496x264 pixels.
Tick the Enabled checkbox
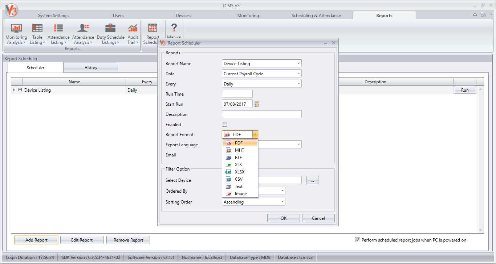pos(224,124)
